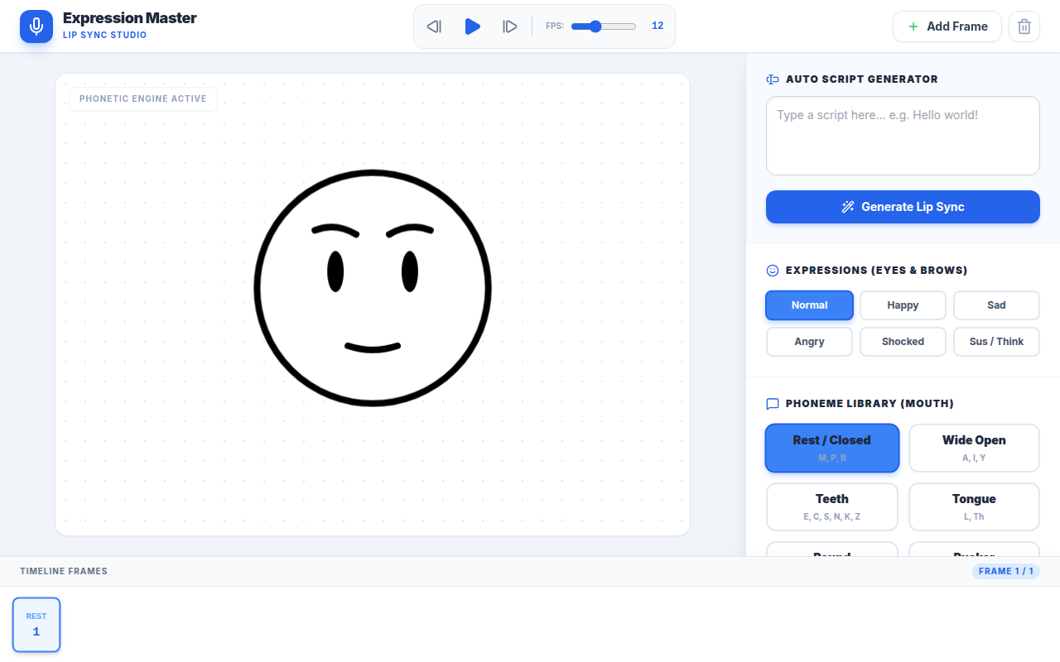Click the Add Frame button
The image size is (1060, 662).
[x=947, y=26]
